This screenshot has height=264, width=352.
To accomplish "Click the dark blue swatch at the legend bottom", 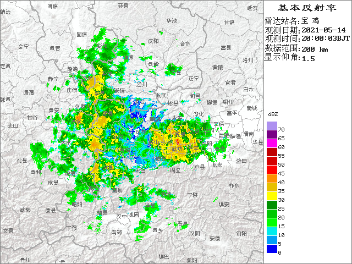I will coord(272,249).
